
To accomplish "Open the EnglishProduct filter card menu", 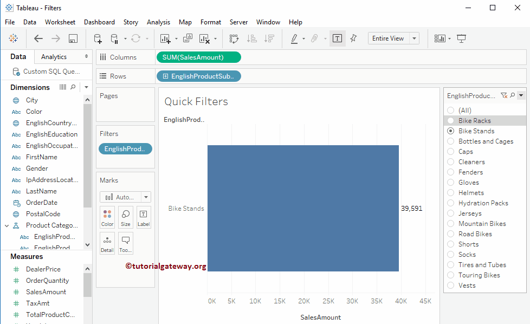I will [x=522, y=95].
